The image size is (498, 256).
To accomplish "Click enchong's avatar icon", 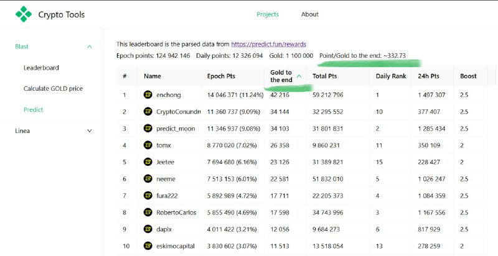I will [x=148, y=94].
